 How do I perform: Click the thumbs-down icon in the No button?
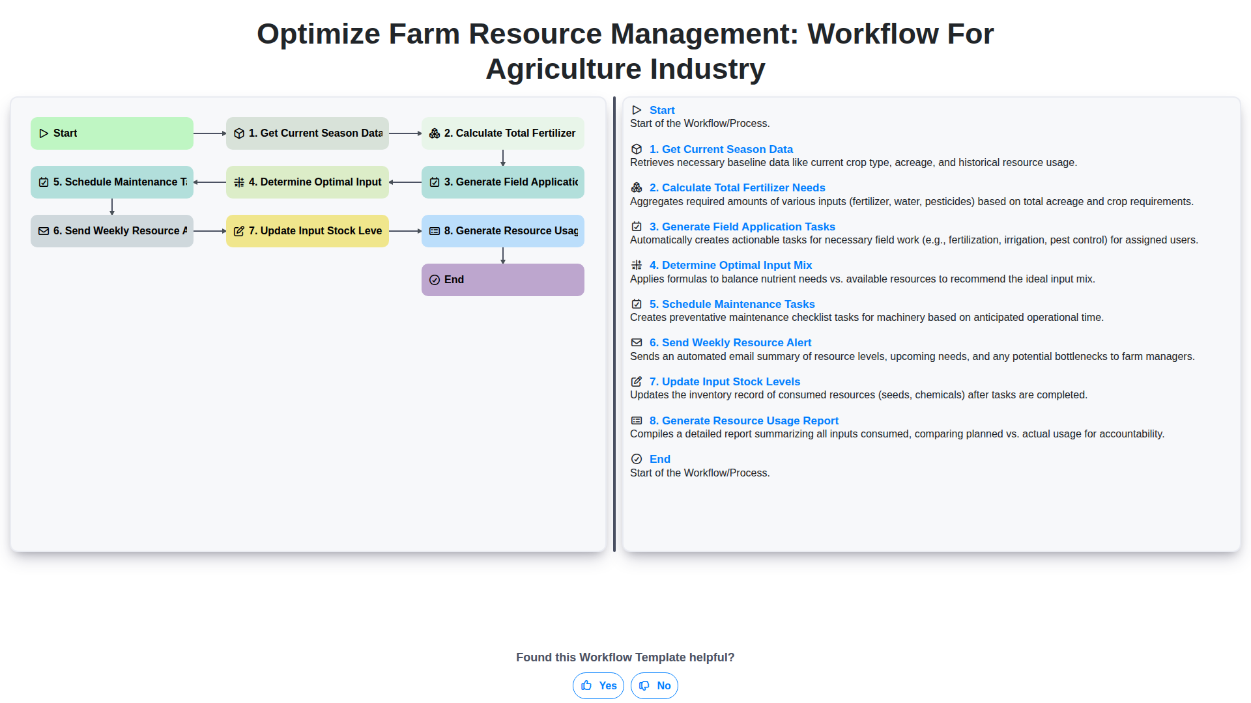[644, 685]
